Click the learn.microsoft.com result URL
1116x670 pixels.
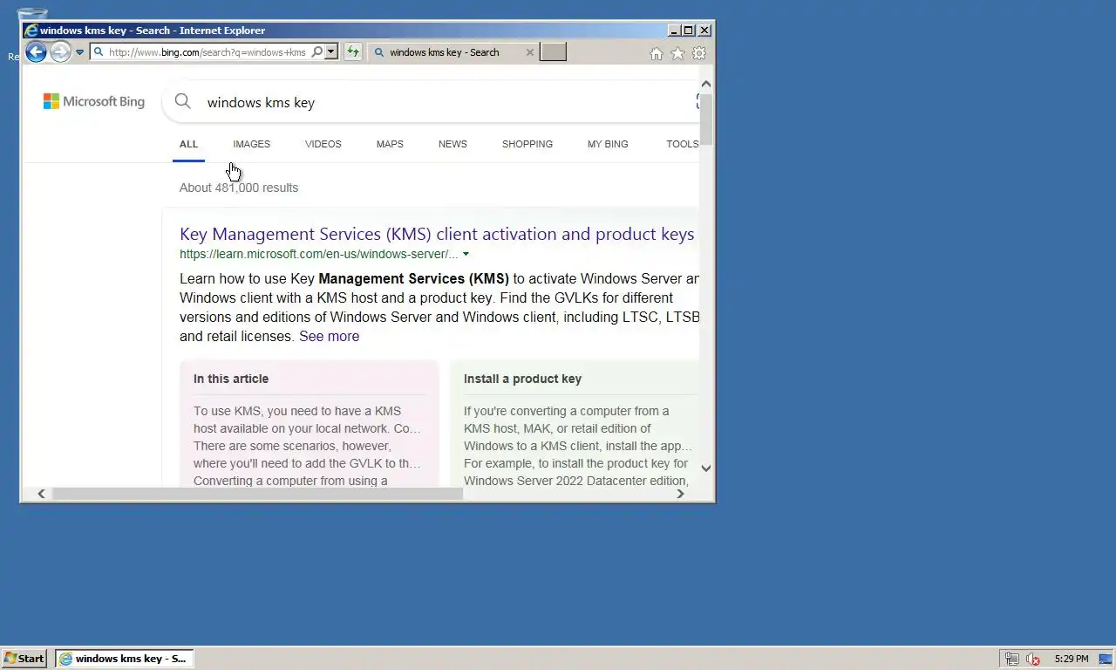pos(318,254)
